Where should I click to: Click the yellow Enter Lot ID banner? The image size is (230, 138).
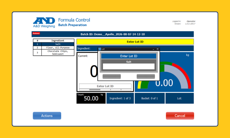(135, 42)
